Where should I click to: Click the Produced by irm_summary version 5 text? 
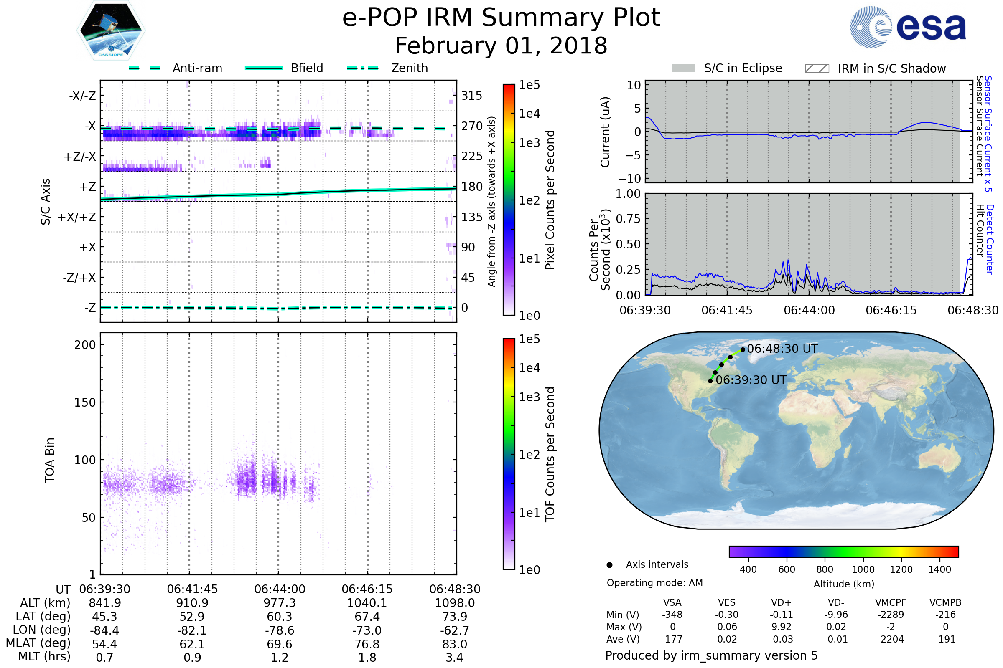click(x=711, y=655)
